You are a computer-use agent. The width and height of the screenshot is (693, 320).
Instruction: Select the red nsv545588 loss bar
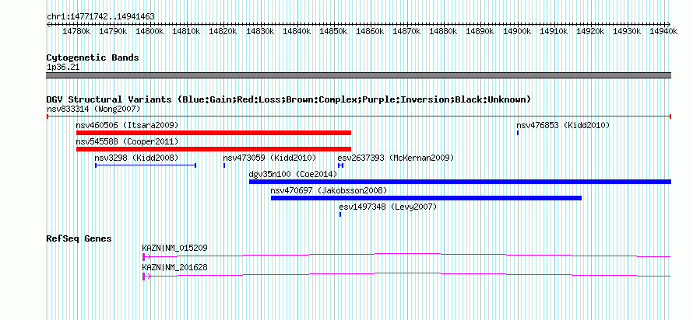tap(213, 149)
